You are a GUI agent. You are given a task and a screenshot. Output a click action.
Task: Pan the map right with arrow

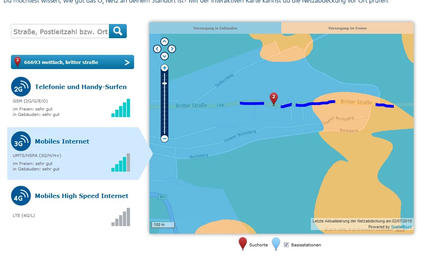pos(172,49)
